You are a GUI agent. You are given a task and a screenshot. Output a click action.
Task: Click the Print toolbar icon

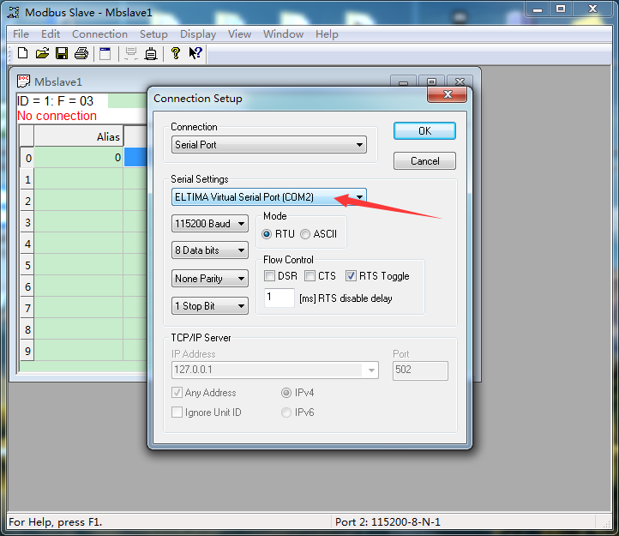(x=81, y=53)
